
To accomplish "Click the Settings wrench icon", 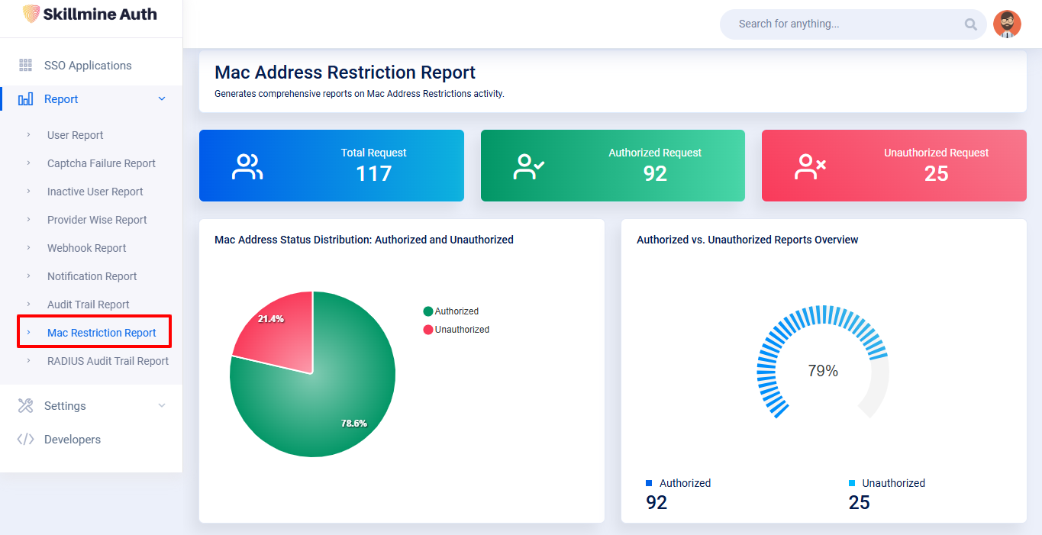I will pos(25,406).
